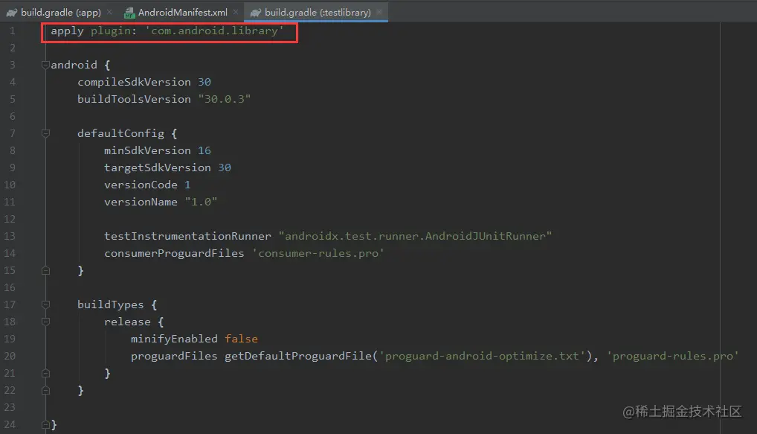
Task: Click the false keyword after minifyEnabled
Action: 241,339
